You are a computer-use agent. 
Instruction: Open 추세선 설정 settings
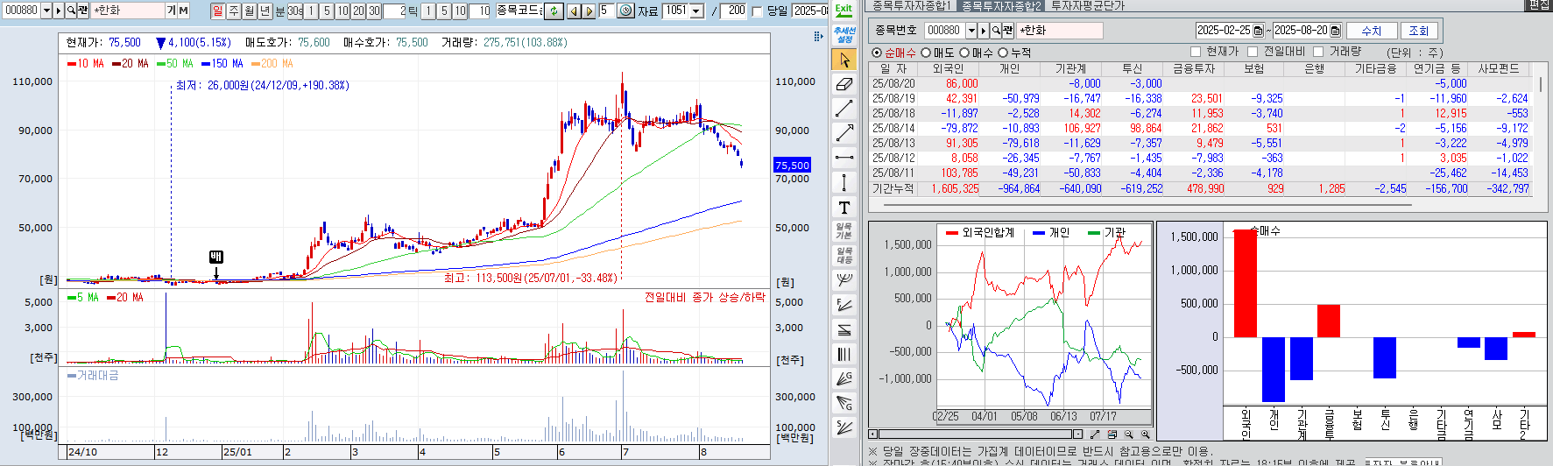(x=844, y=35)
